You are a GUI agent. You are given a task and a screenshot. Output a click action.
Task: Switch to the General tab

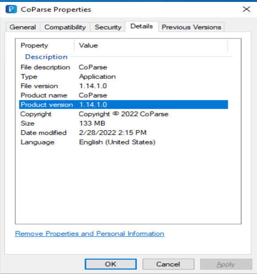pos(23,27)
